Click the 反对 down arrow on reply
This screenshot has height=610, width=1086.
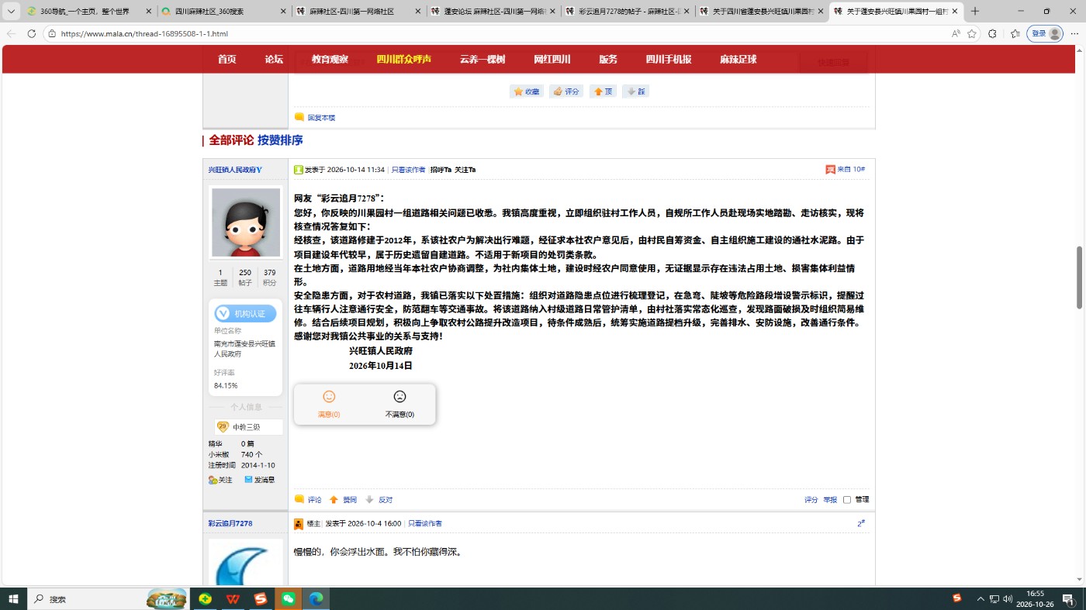tap(379, 500)
